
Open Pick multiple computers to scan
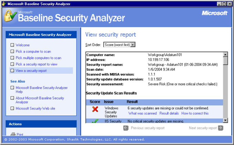pyautogui.click(x=39, y=58)
